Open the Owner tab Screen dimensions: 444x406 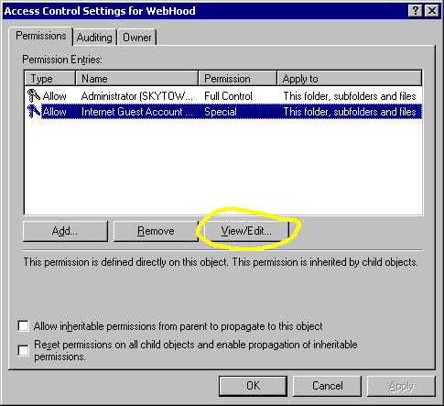[137, 38]
